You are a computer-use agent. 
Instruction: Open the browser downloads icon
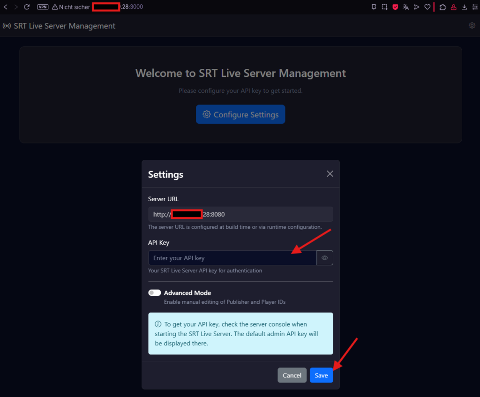tap(464, 7)
